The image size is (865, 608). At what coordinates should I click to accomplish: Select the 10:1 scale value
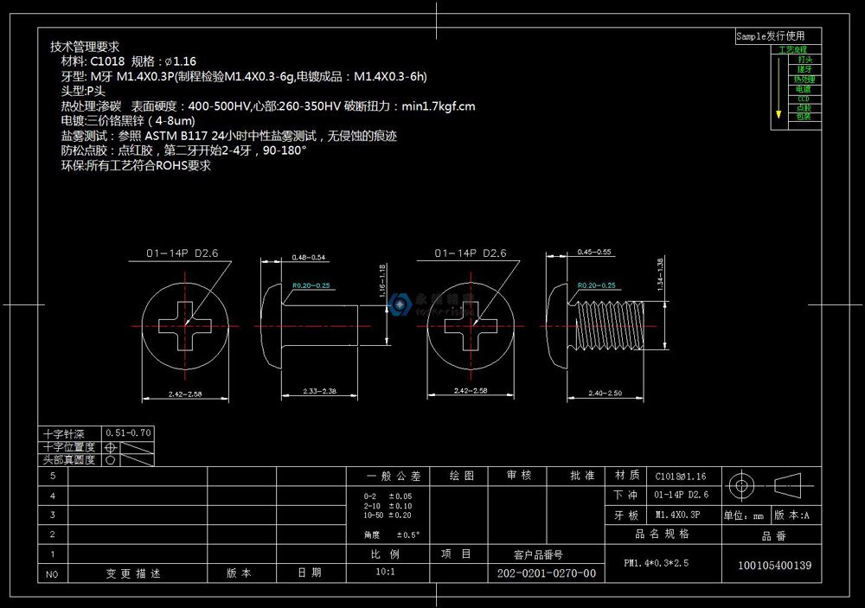pos(384,573)
